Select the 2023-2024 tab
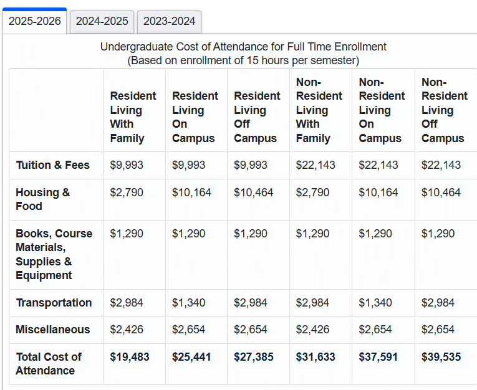The width and height of the screenshot is (477, 390). (169, 21)
